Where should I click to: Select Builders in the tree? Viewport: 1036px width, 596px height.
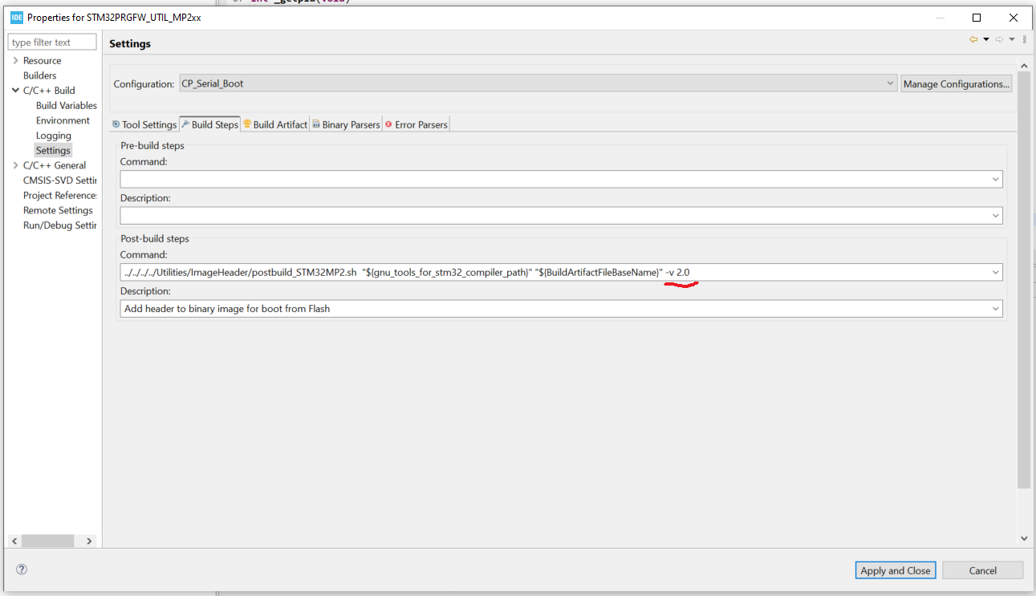pos(40,75)
